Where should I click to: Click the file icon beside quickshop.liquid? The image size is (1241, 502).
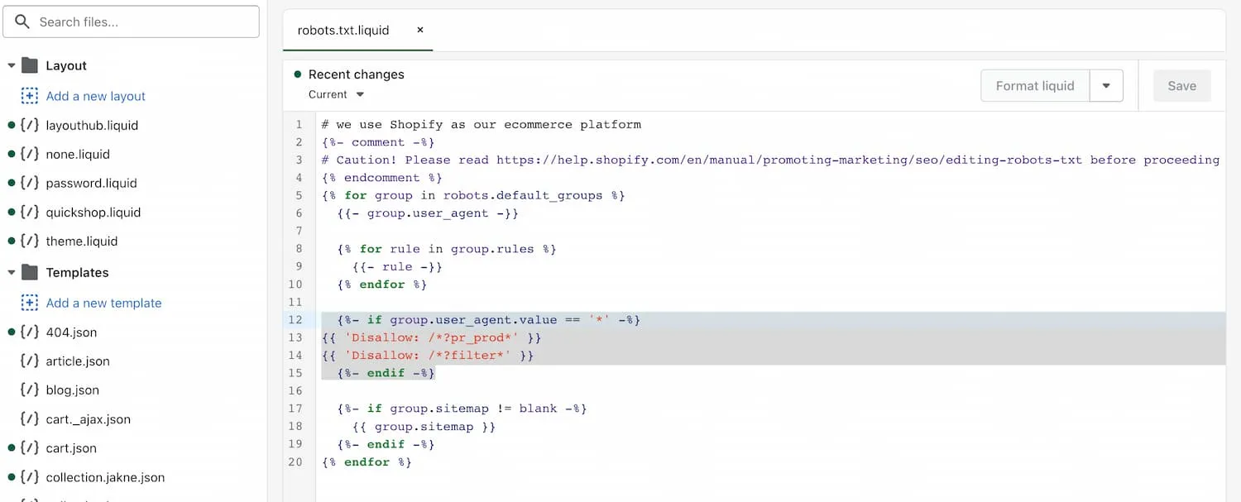click(30, 212)
